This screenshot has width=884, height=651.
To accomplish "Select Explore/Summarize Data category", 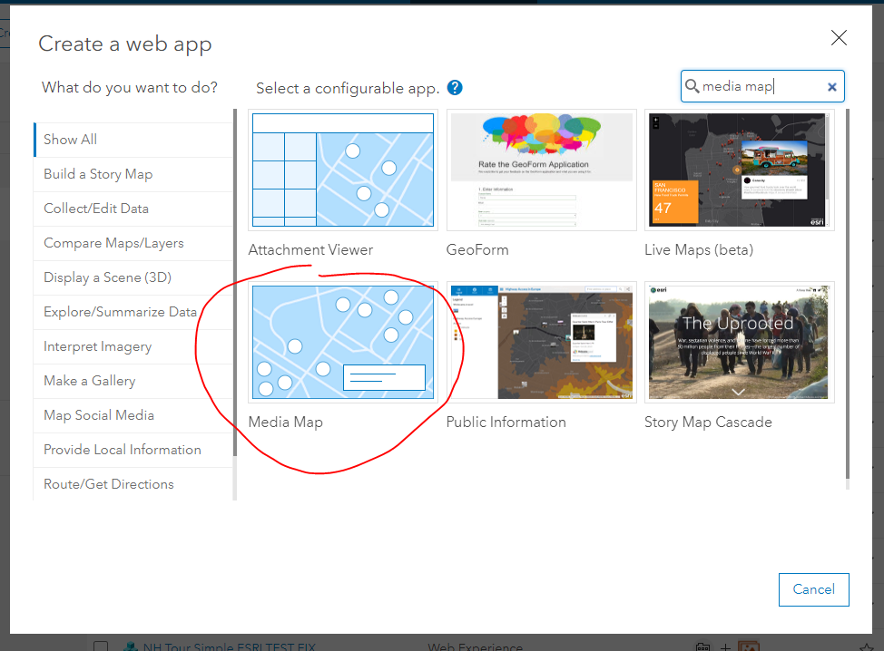I will [133, 312].
